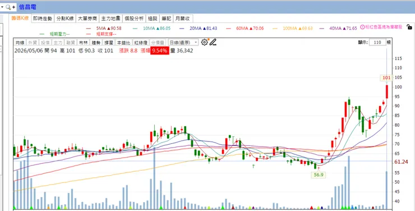Toggle the 布林 bands button

pos(84,43)
